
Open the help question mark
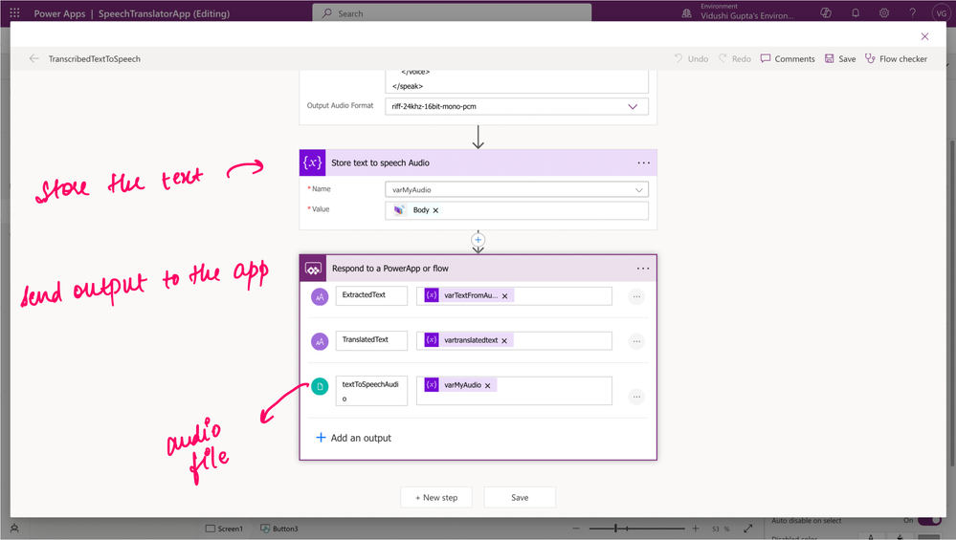coord(913,12)
